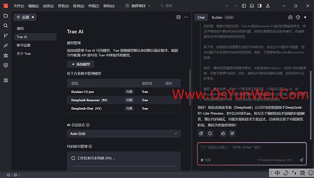Open the 查看 menu
The image size is (314, 178).
click(63, 6)
